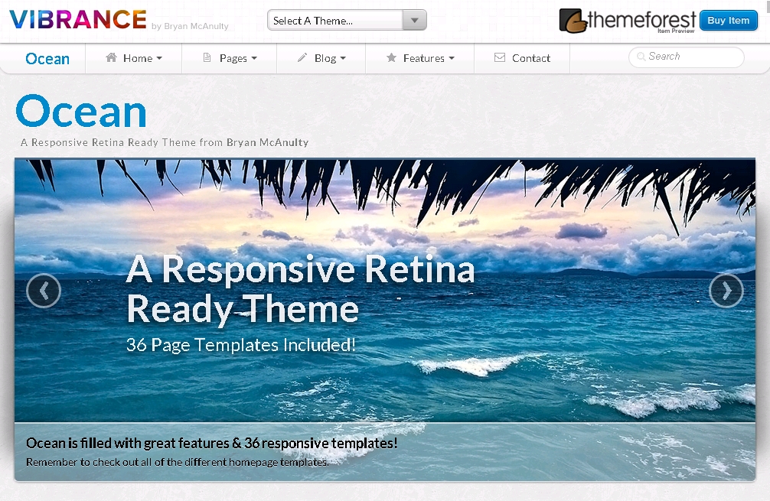
Task: Click the house icon beside Home
Action: (x=111, y=58)
